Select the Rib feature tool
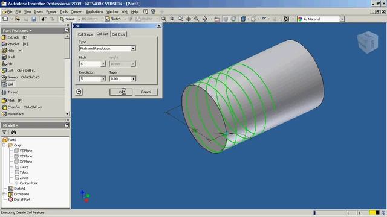Image resolution: width=387 pixels, height=217 pixels. [7, 64]
